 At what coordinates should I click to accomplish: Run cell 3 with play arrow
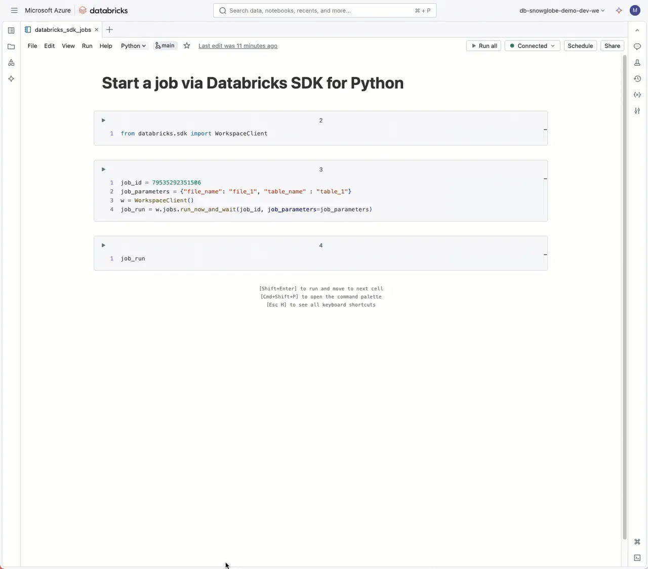tap(103, 169)
